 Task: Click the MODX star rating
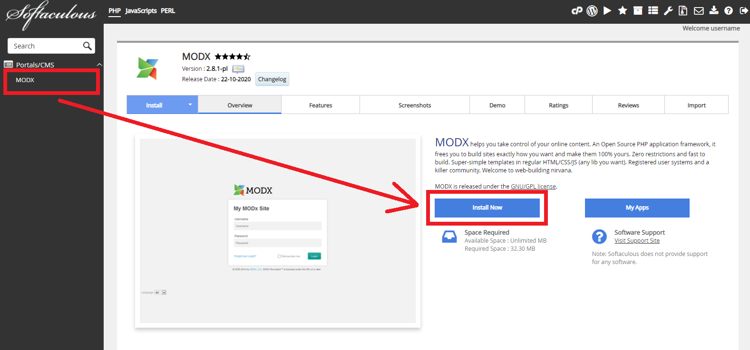pos(232,57)
